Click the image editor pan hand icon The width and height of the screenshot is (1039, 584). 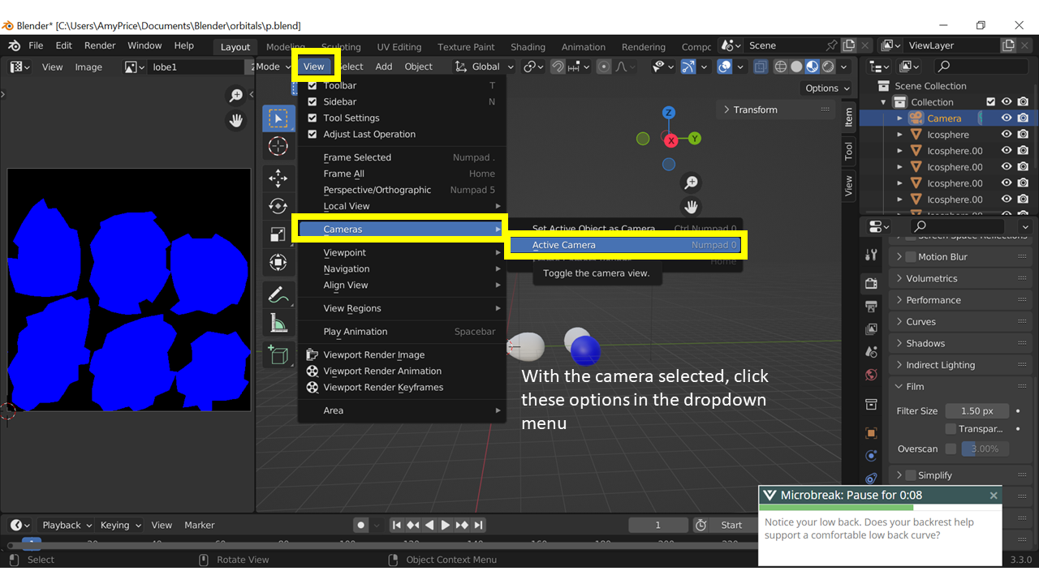(236, 121)
